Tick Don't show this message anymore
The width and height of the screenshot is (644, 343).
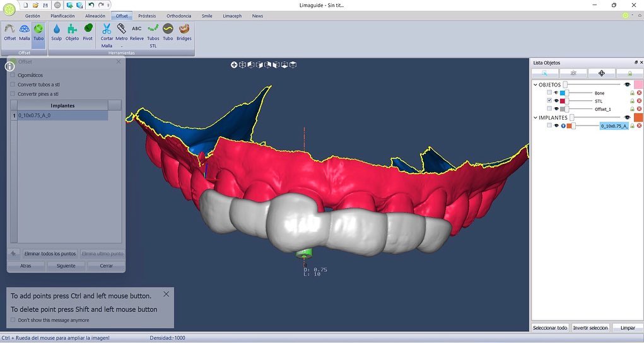(13, 320)
